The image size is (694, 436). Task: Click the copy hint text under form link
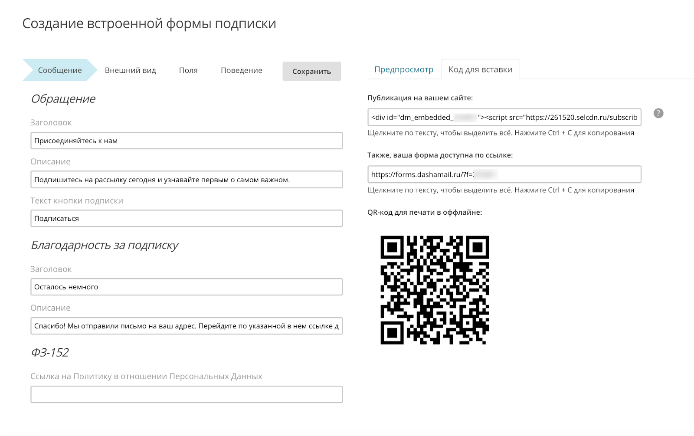click(501, 190)
